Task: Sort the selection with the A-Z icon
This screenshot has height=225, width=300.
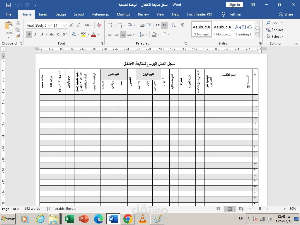Action: (173, 25)
